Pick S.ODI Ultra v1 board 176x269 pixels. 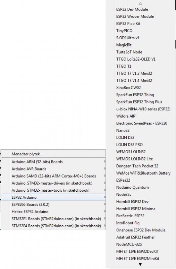[x=140, y=38]
